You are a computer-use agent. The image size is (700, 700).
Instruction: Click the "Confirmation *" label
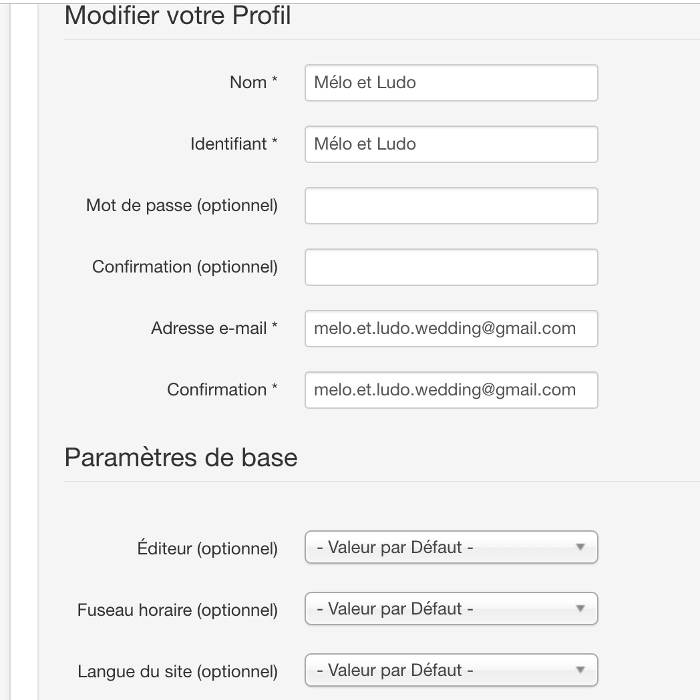click(x=222, y=390)
